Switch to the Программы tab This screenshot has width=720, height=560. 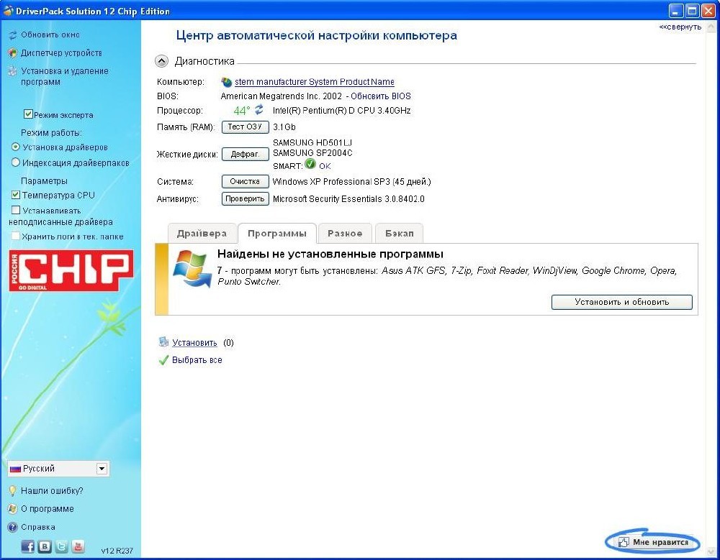(277, 234)
